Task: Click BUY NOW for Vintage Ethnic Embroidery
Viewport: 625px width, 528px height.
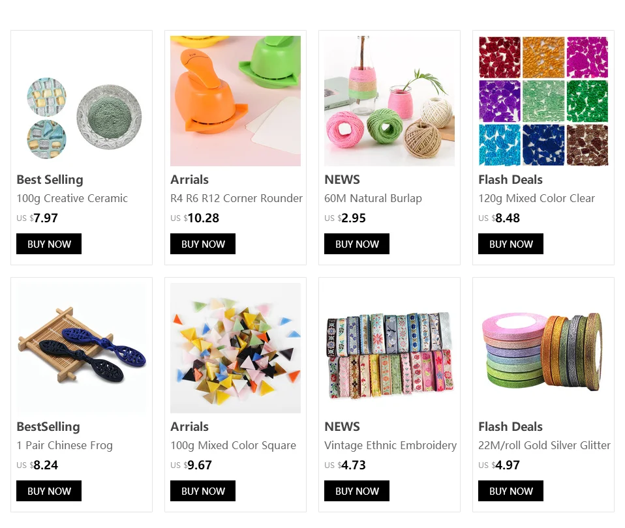Action: click(x=357, y=491)
